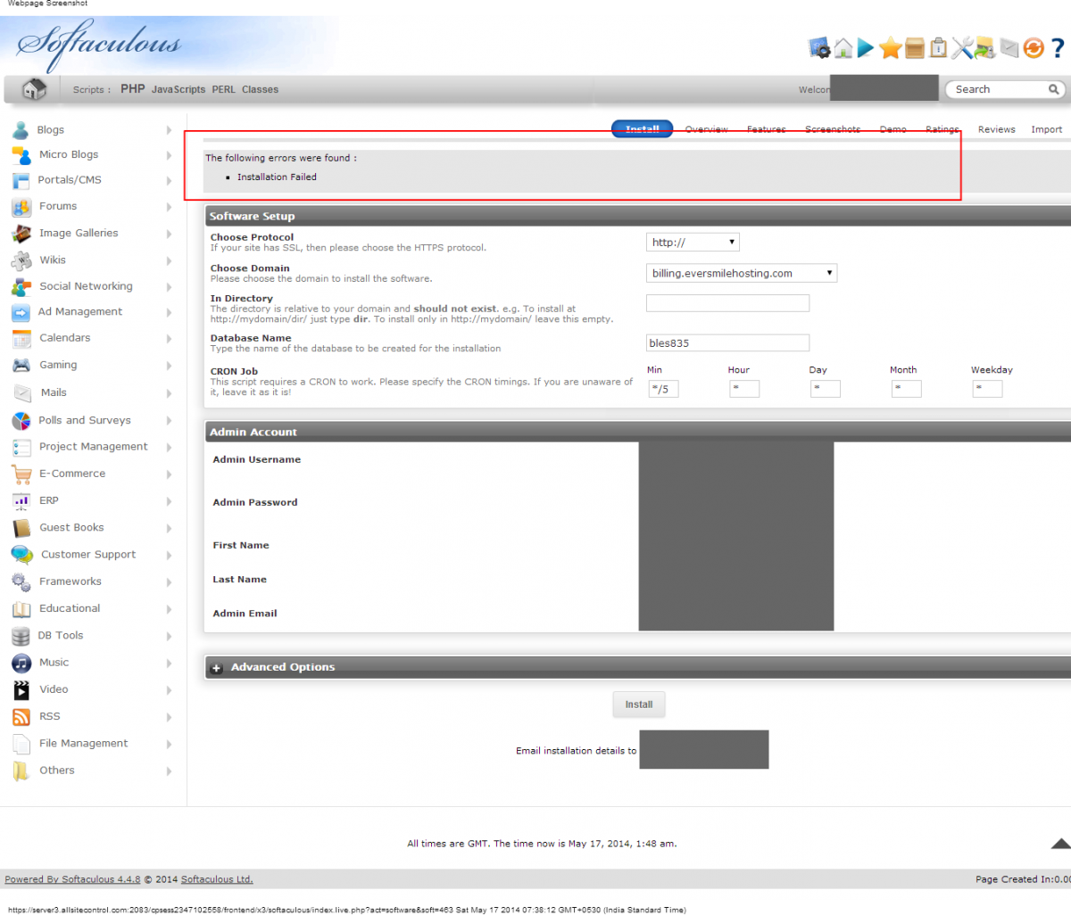Click the home icon in the Scripts bar

pyautogui.click(x=34, y=89)
